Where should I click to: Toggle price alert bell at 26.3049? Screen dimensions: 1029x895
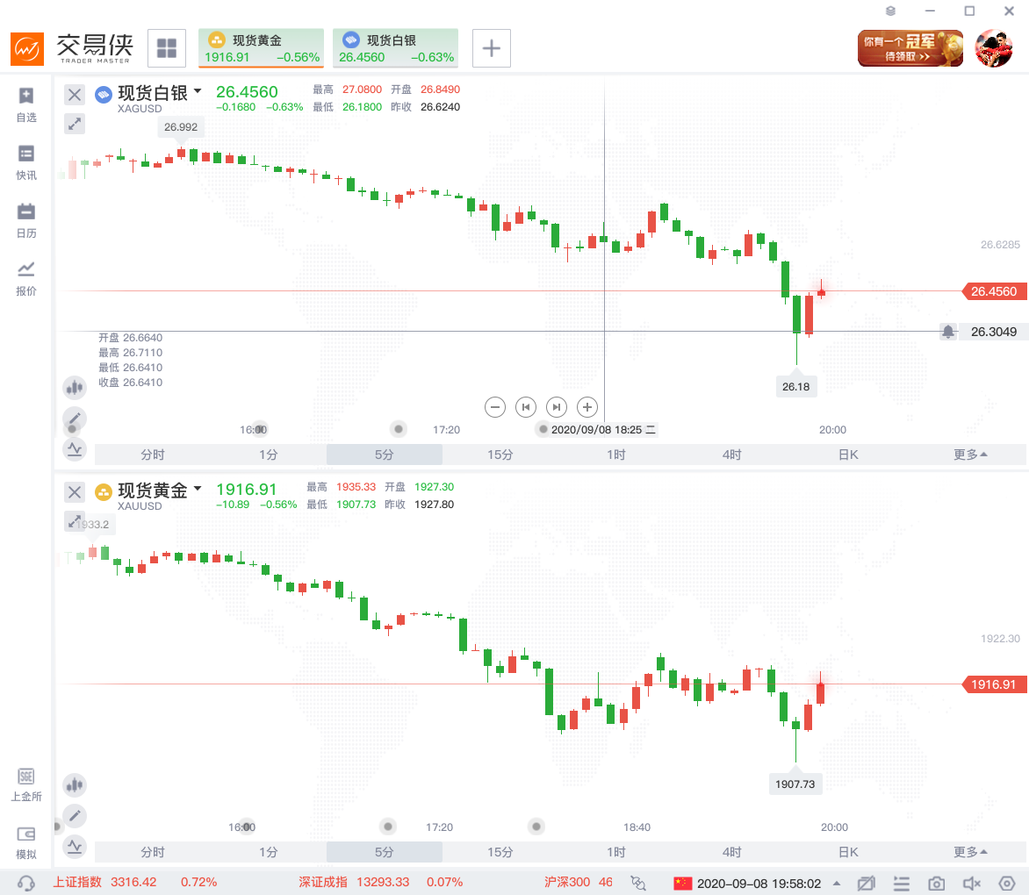(948, 332)
